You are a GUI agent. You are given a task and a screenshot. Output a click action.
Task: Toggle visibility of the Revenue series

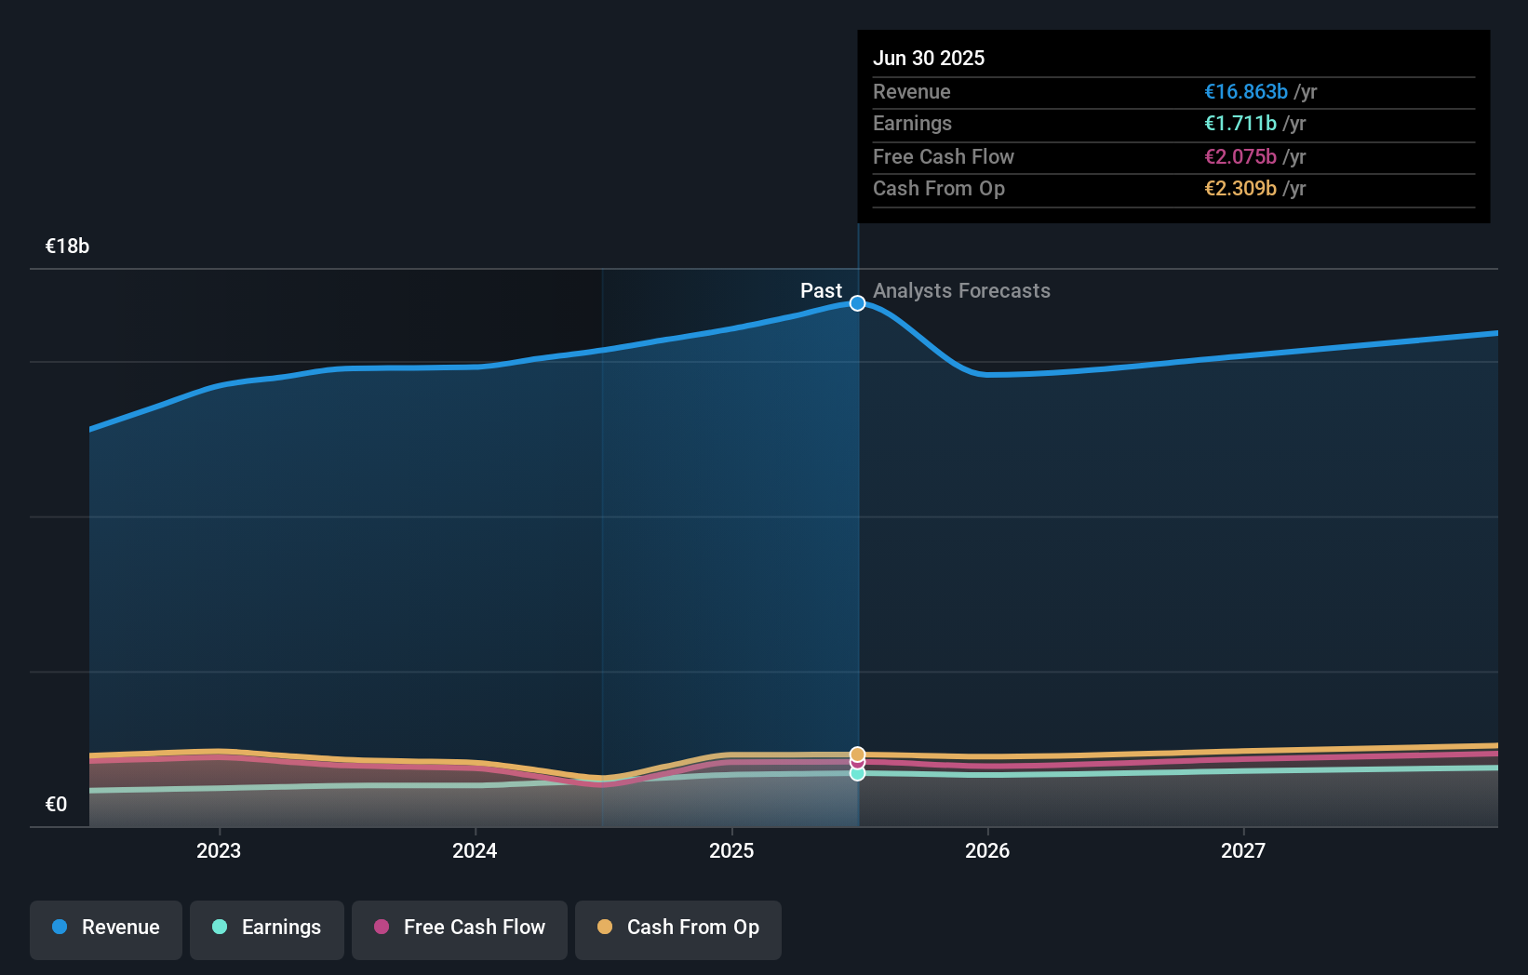point(105,929)
